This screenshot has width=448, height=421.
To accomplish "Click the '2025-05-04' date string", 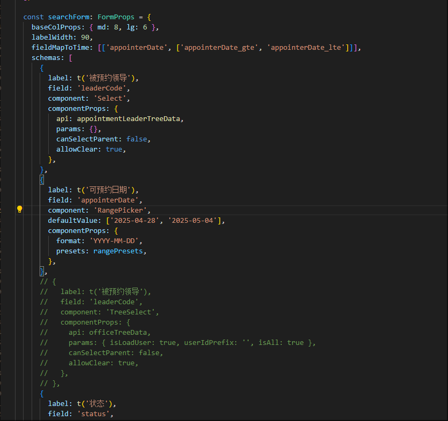I will click(192, 221).
